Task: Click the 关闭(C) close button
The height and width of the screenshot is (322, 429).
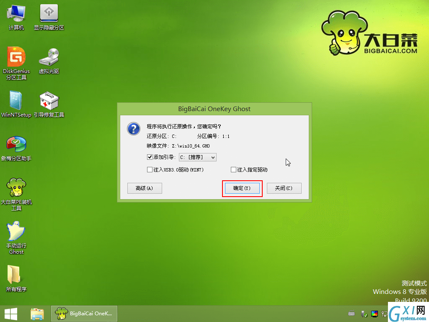Action: 284,188
